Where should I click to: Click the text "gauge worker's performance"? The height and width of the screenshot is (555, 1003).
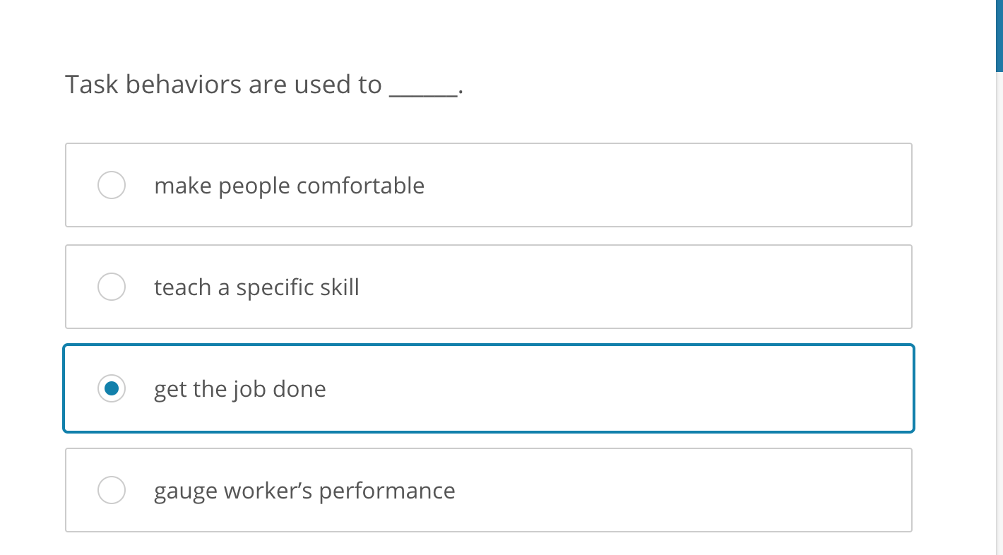305,490
